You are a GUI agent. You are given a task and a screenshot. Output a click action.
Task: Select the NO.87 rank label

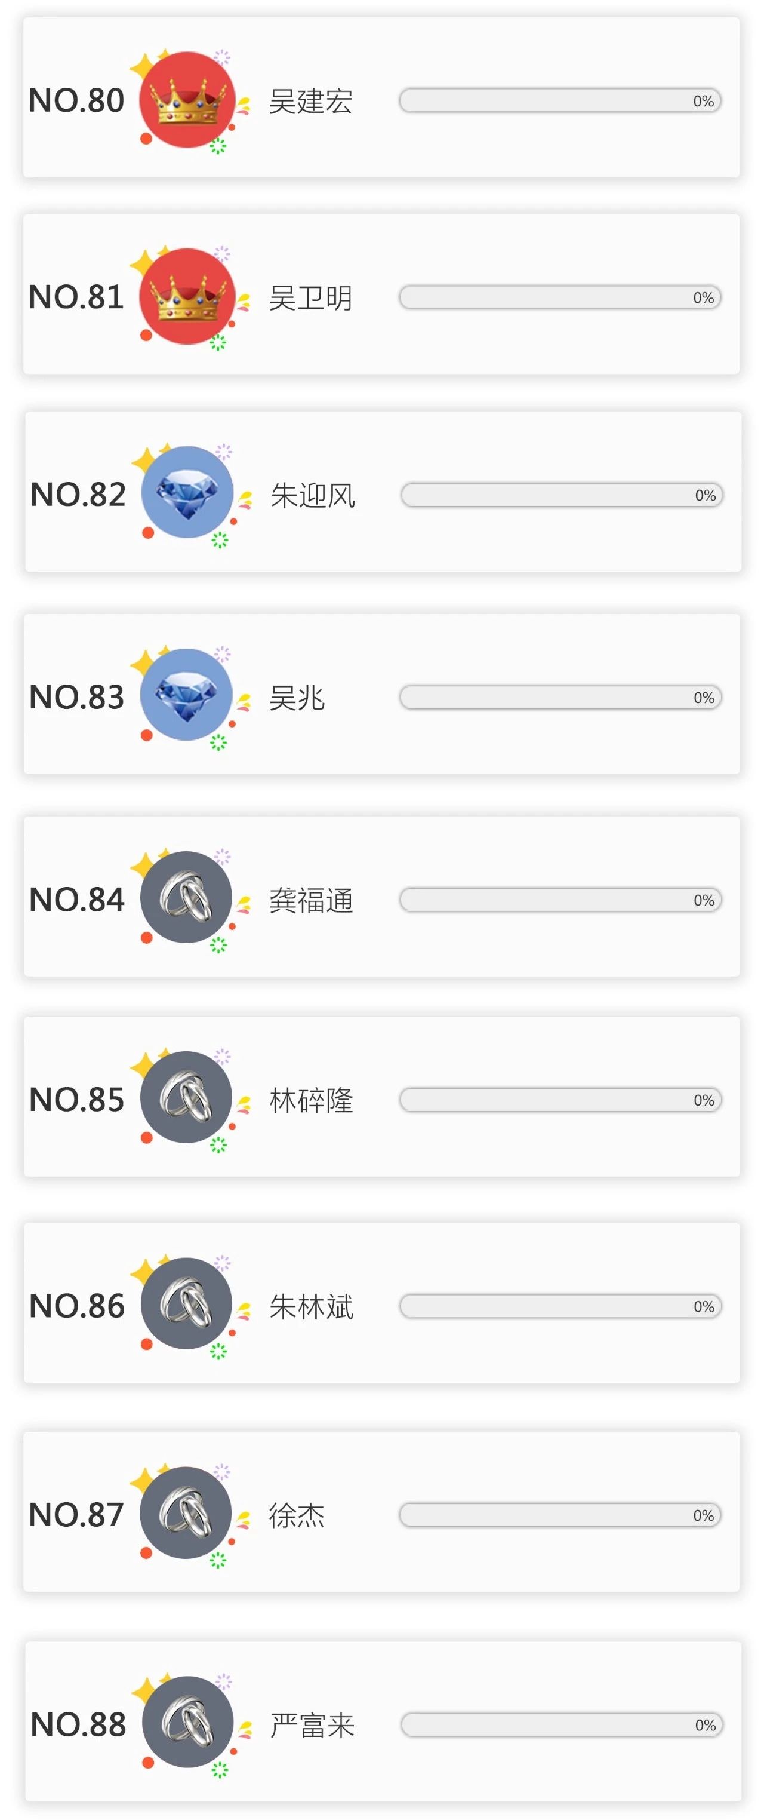coord(76,1515)
